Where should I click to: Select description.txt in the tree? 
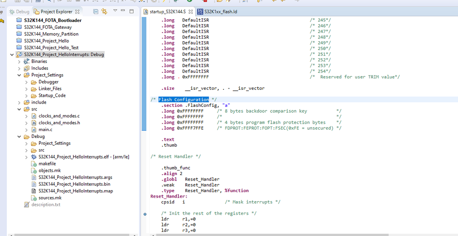pyautogui.click(x=46, y=204)
